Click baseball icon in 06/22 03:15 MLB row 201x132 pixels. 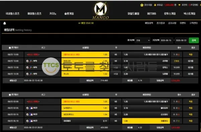[x=27, y=115]
